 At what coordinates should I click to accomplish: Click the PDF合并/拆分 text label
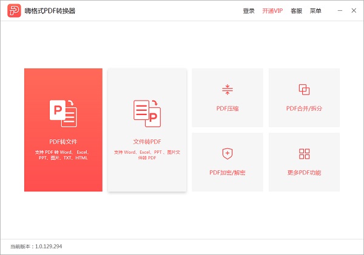click(x=304, y=109)
